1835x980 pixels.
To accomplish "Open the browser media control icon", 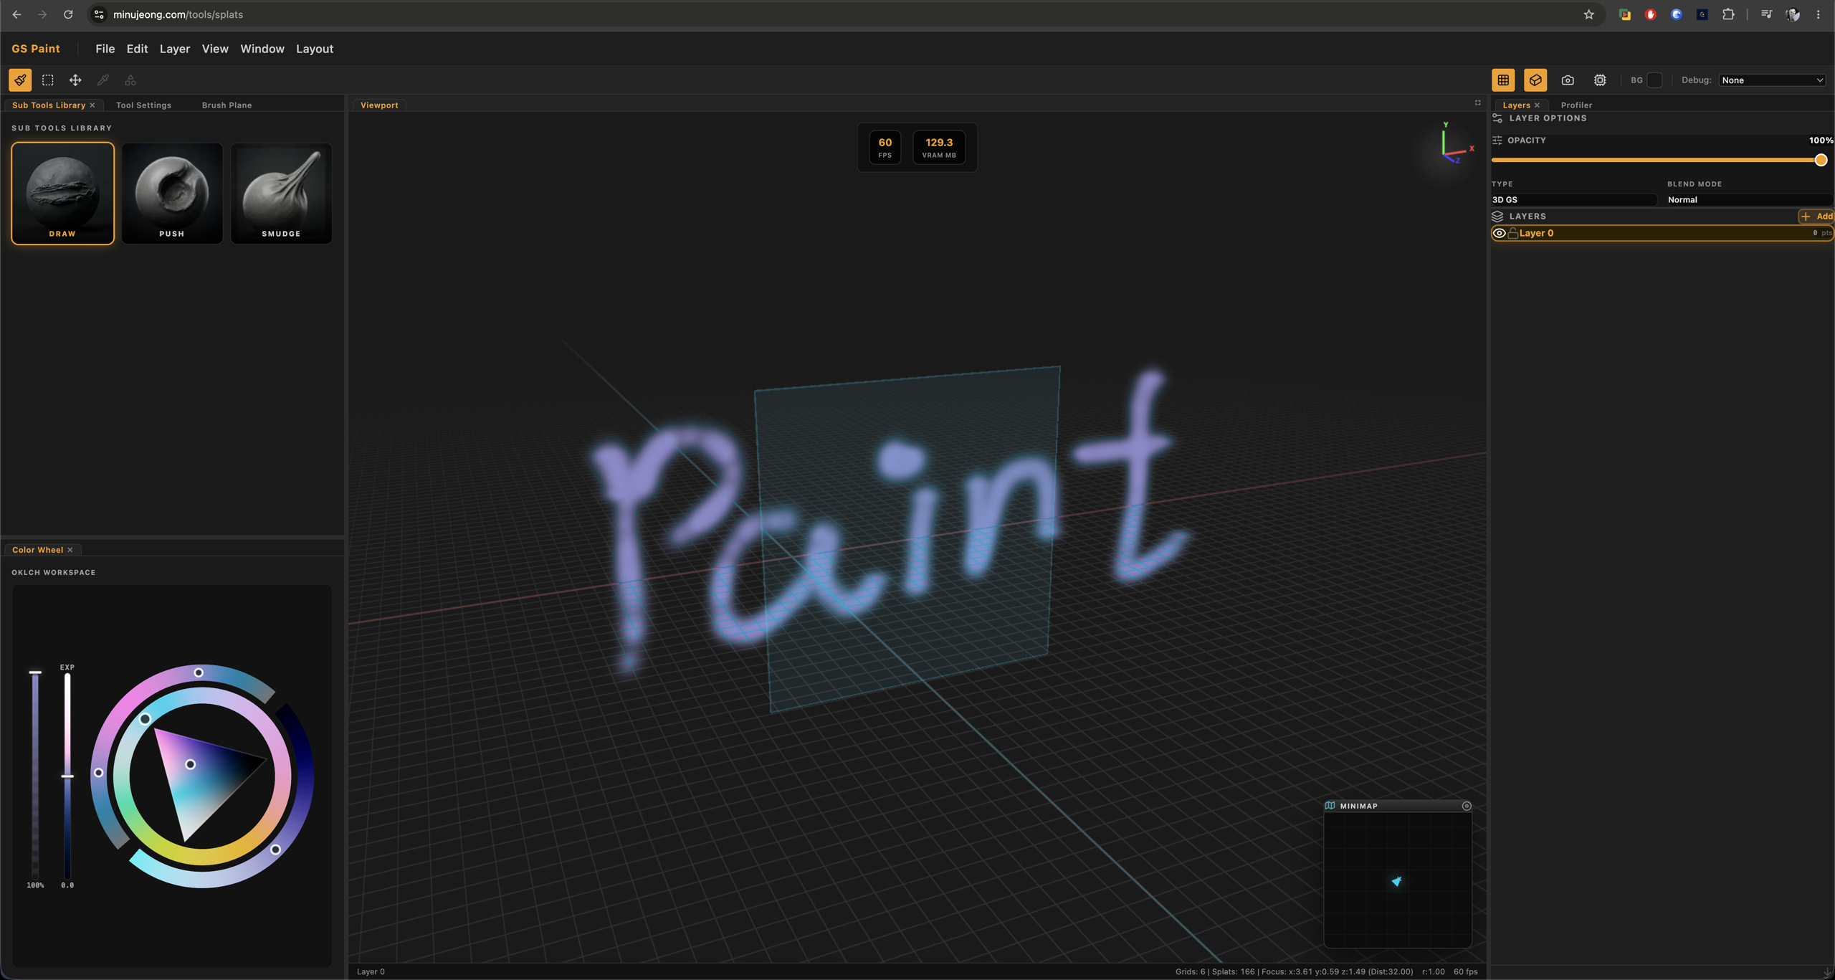I will [x=1766, y=14].
